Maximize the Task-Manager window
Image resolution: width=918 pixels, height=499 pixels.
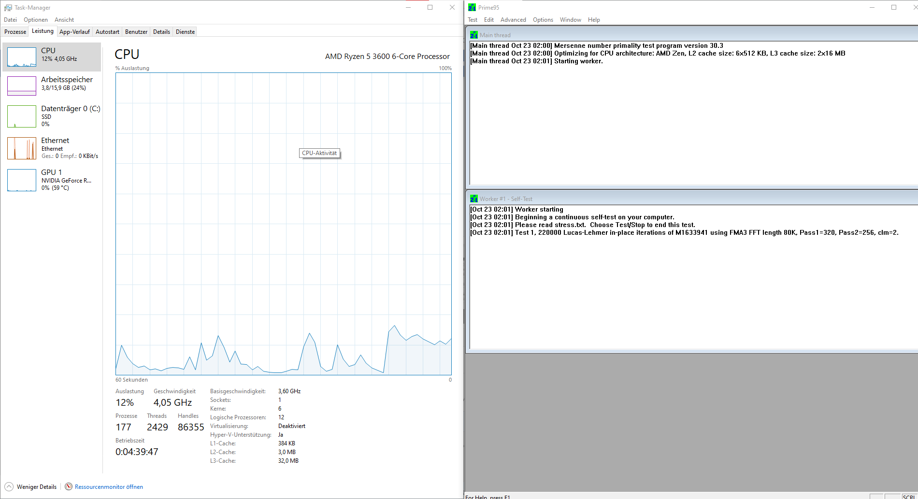tap(430, 7)
